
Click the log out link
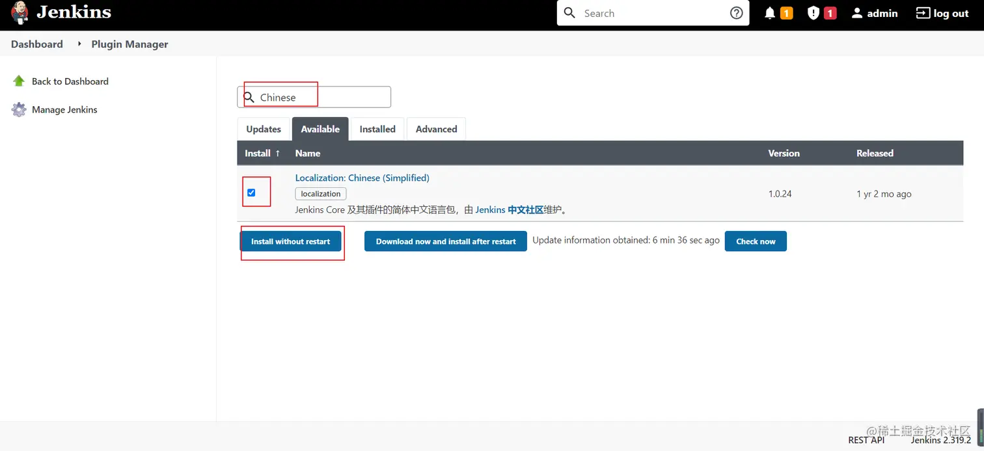(942, 13)
